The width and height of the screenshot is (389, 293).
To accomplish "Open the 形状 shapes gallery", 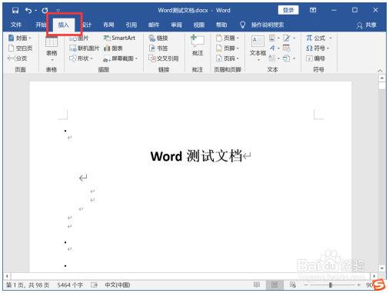I will click(81, 58).
